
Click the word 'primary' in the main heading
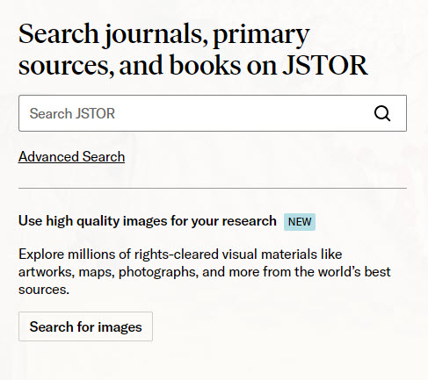click(261, 35)
